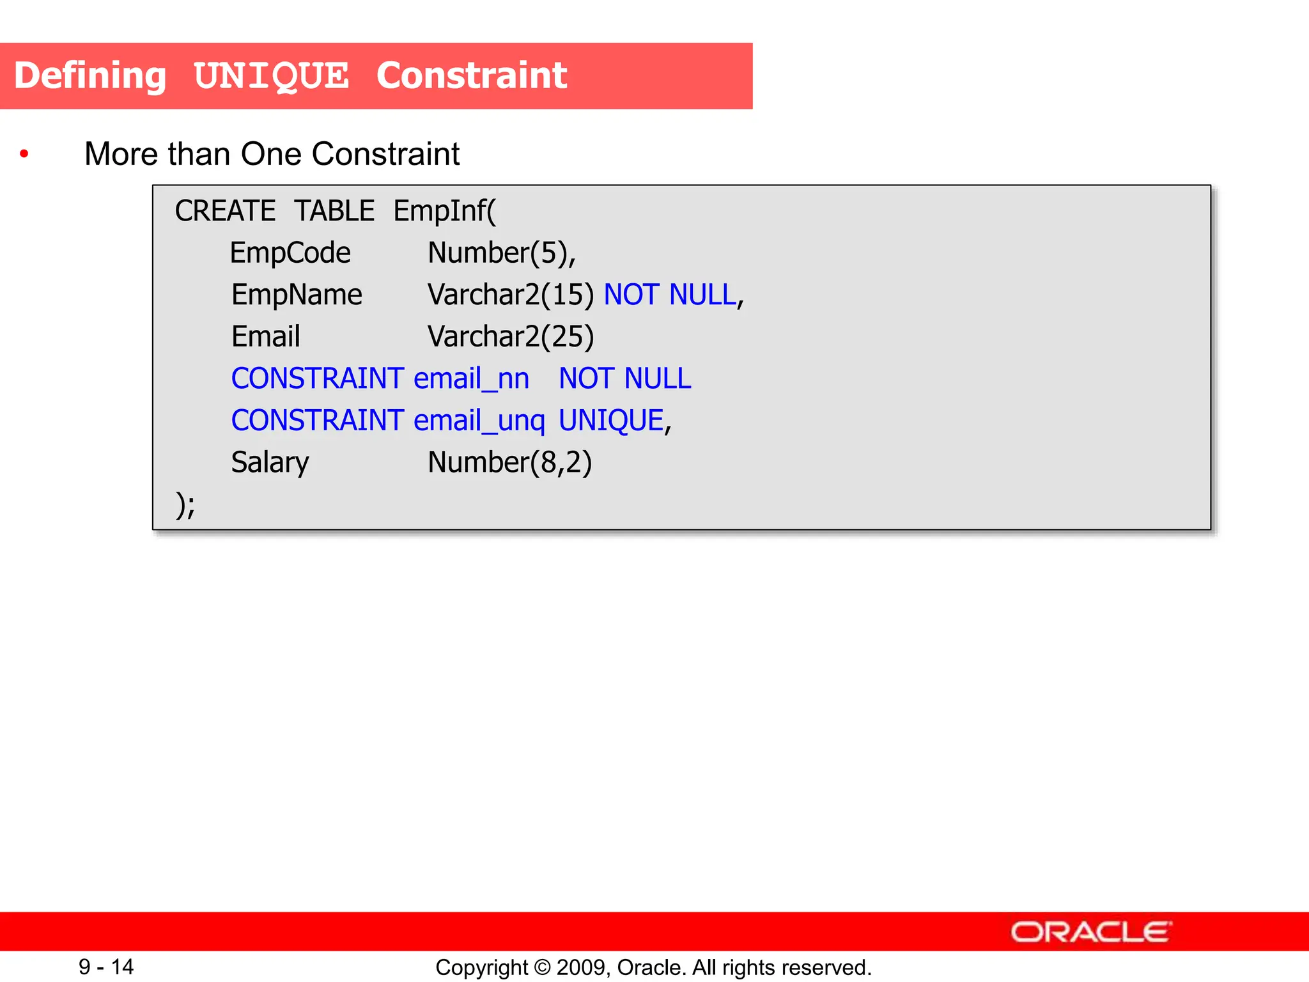Viewport: 1309px width, 982px height.
Task: Click the datatype 'Varchar2(25)'
Action: pos(511,336)
